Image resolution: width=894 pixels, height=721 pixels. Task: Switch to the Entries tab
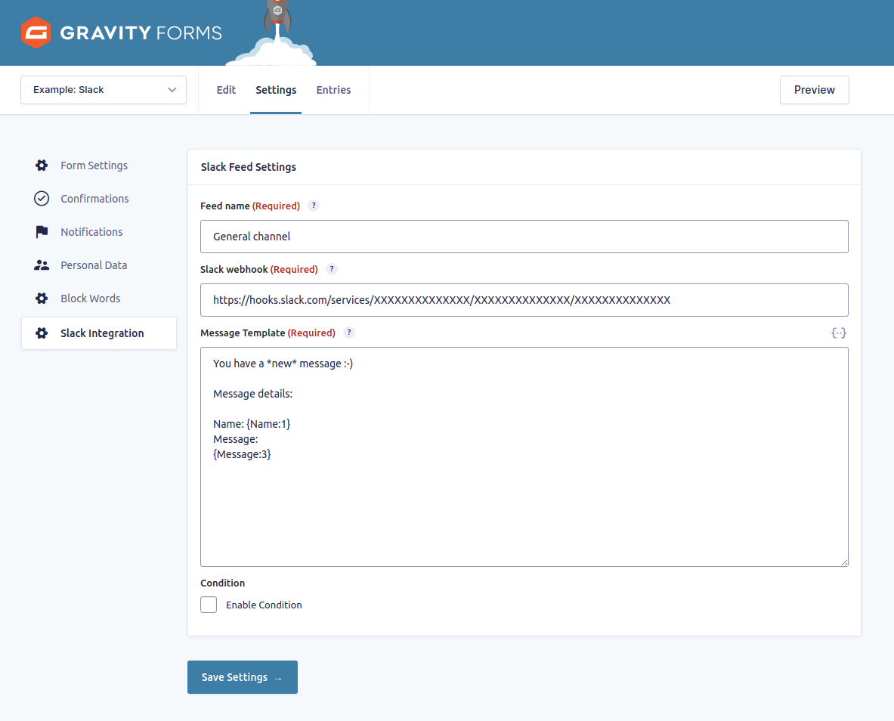(333, 90)
